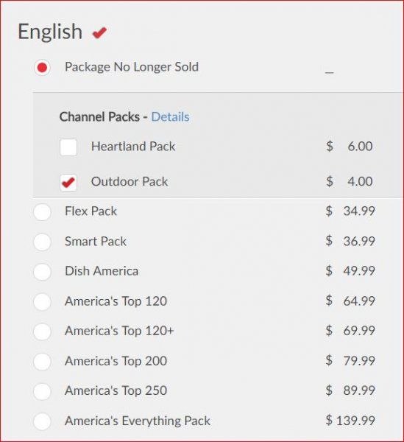Click the Flex Pack label

coord(91,211)
